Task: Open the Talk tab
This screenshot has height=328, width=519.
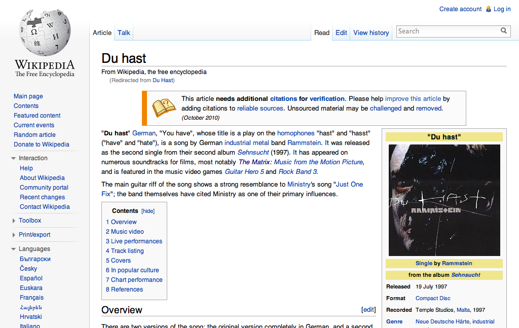Action: (124, 33)
